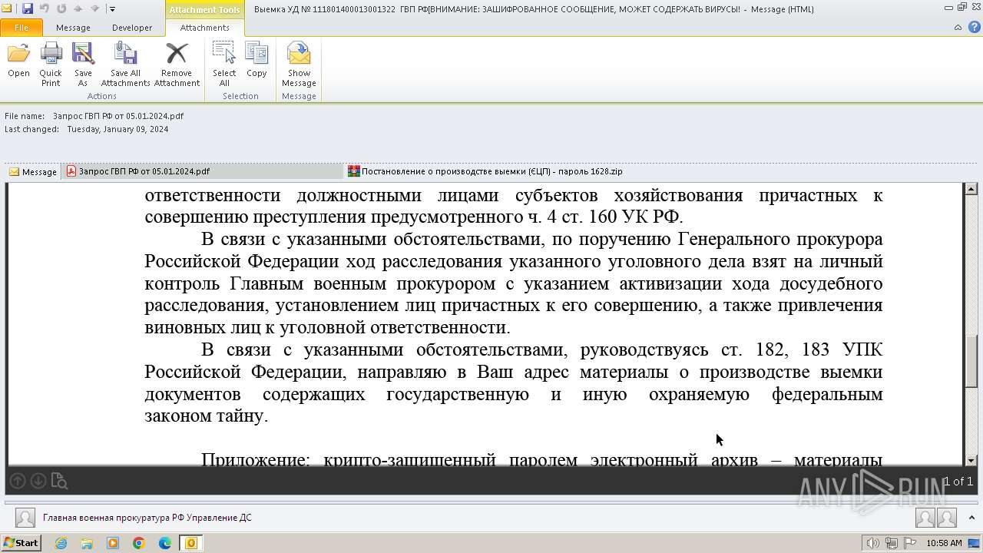
Task: Click the preview scrollbar up arrow
Action: [x=971, y=189]
